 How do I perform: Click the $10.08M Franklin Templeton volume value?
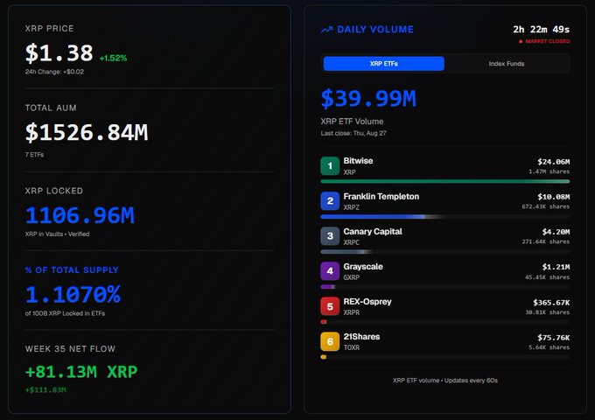pyautogui.click(x=553, y=197)
